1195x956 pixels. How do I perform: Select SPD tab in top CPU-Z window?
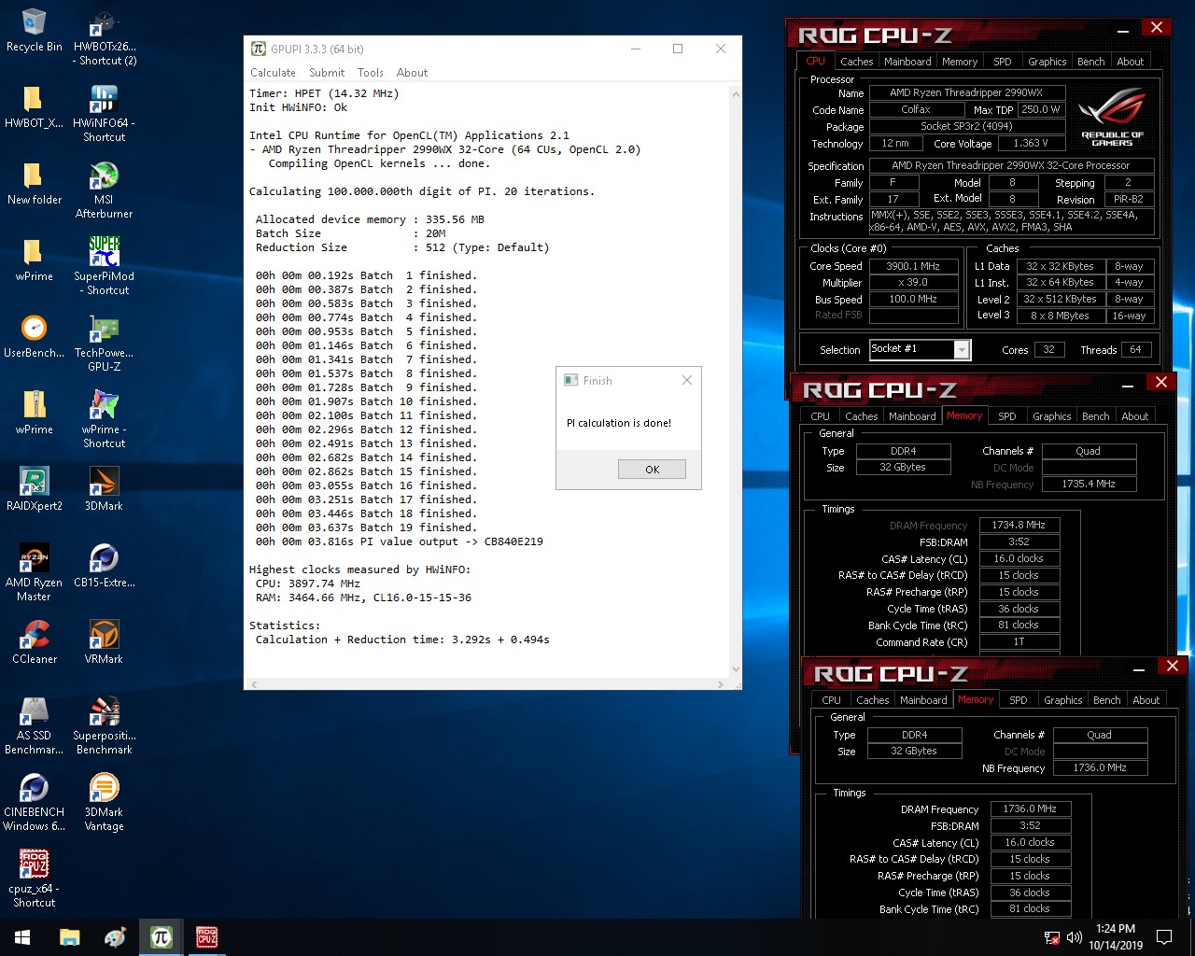(x=1003, y=62)
